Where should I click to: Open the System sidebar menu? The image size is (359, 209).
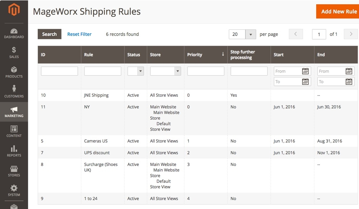(14, 190)
